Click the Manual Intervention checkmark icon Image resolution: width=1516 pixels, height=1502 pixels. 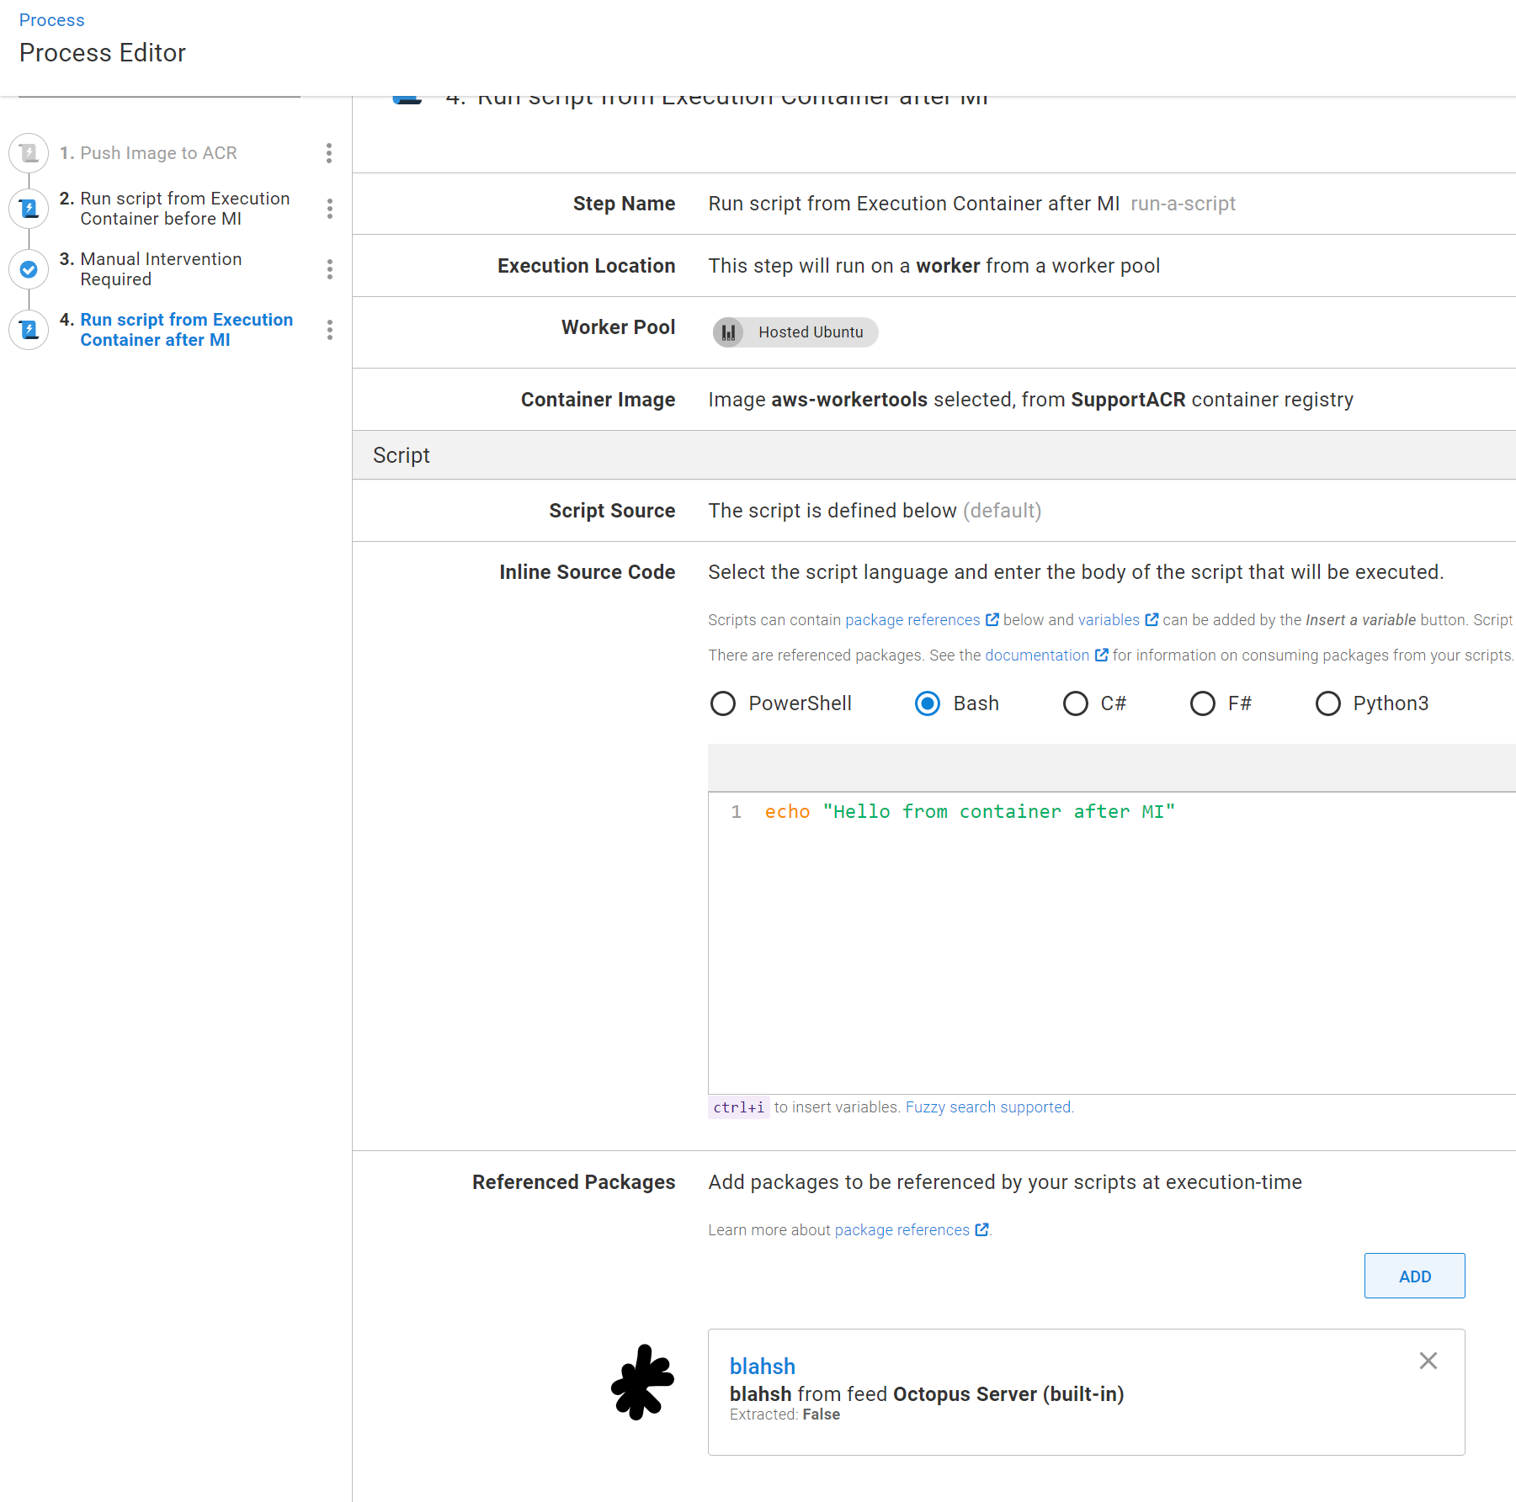pyautogui.click(x=29, y=269)
